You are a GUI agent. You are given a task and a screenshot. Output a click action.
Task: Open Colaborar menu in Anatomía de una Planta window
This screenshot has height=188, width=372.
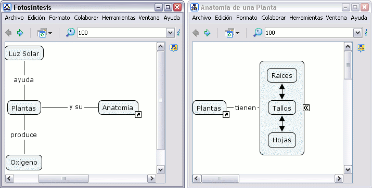coord(274,18)
